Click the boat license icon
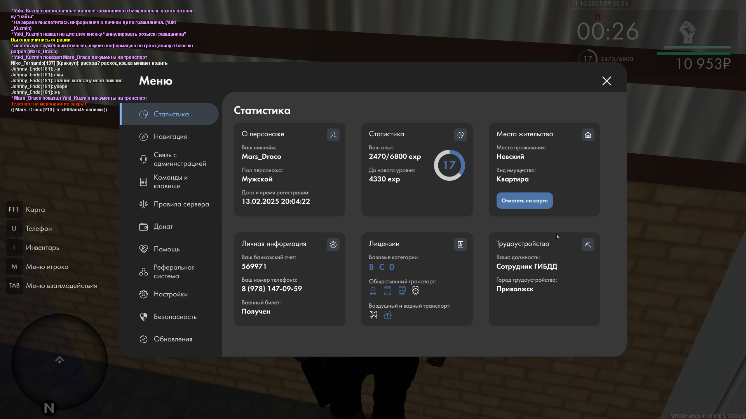The width and height of the screenshot is (746, 419). point(387,315)
